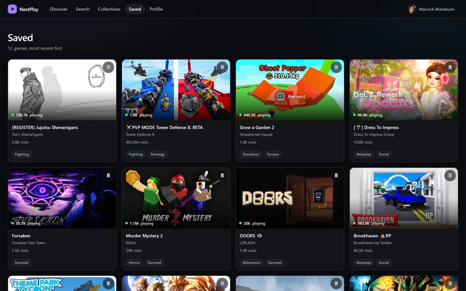Open DOORS game thumbnail
This screenshot has height=291, width=466.
[290, 198]
